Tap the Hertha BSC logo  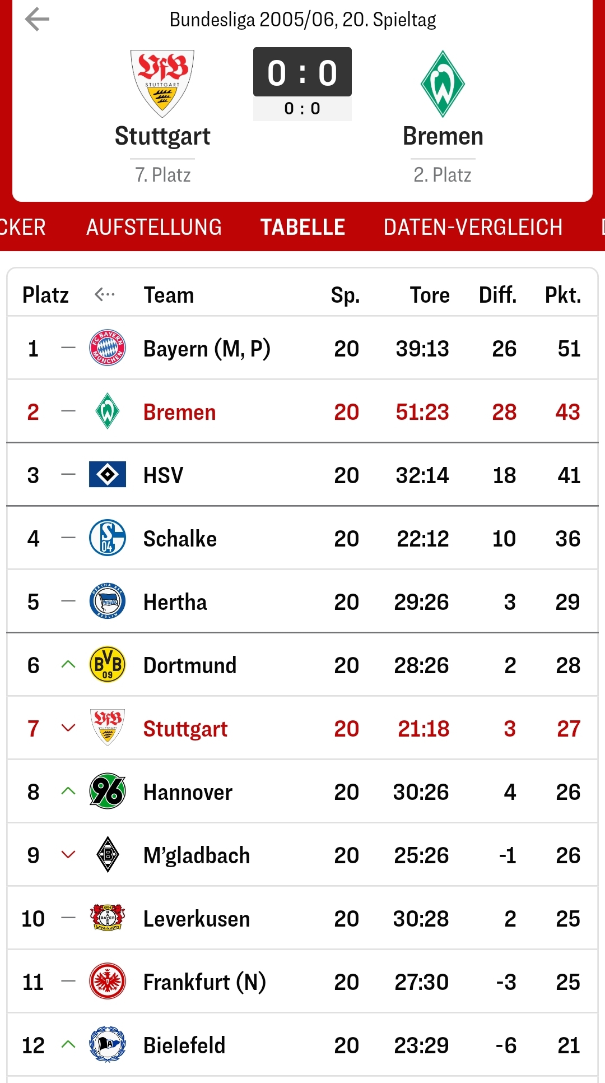click(x=108, y=601)
